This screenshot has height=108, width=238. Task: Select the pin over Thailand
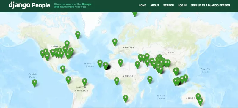pyautogui.click(x=176, y=71)
